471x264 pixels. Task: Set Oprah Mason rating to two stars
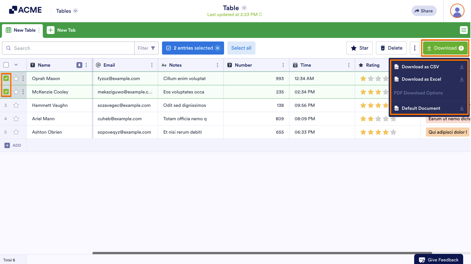click(370, 78)
